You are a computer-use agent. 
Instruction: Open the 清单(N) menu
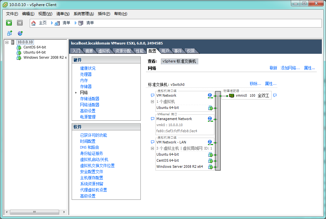point(63,14)
